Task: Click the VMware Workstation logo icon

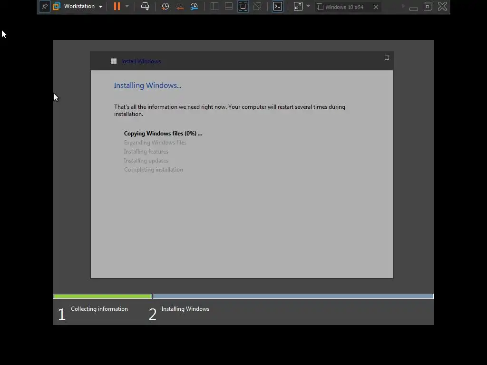Action: (x=57, y=6)
